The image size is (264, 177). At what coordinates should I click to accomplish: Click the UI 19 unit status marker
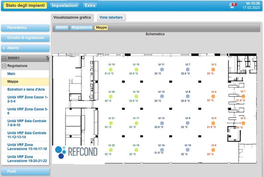111,69
